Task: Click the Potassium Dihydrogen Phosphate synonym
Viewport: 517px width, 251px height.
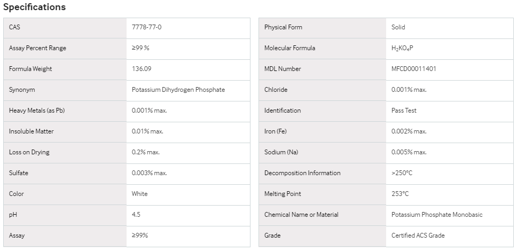Action: (178, 90)
